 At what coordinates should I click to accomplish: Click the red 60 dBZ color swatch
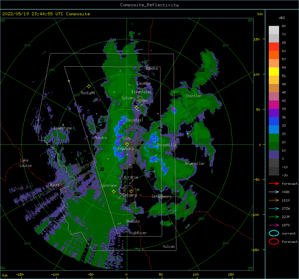click(274, 47)
